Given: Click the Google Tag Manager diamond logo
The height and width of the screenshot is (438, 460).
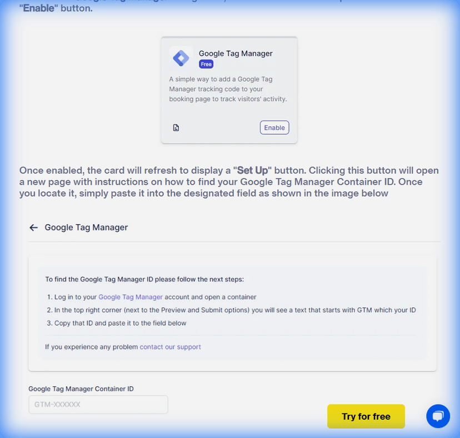Looking at the screenshot, I should tap(181, 57).
